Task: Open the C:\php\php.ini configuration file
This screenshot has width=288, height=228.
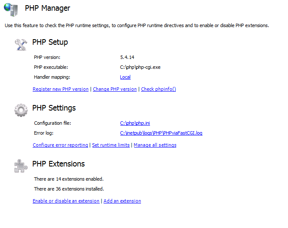Action: (135, 123)
